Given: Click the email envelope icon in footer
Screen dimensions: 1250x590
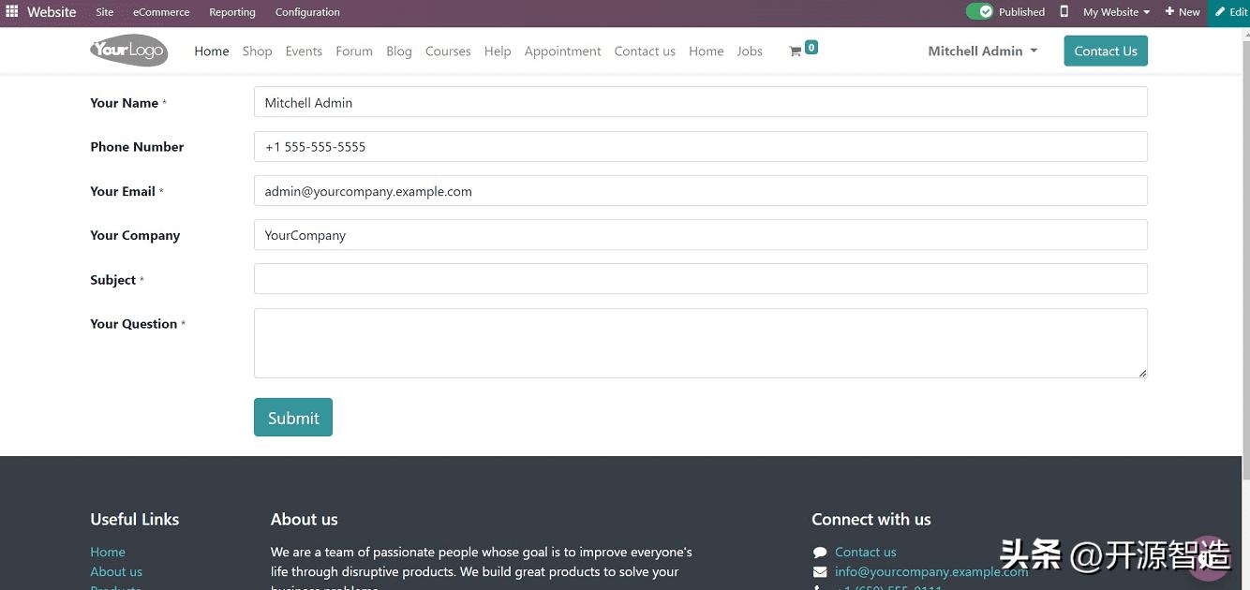Looking at the screenshot, I should point(820,571).
